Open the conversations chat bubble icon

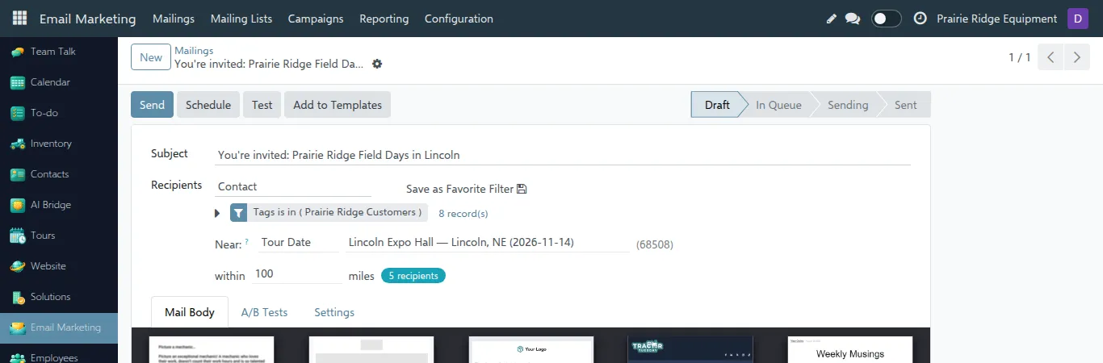(x=853, y=19)
